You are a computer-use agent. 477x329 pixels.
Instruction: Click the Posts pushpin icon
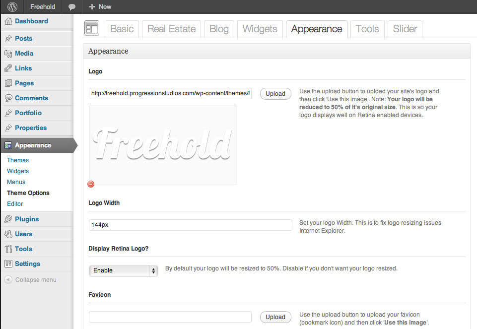click(x=8, y=38)
